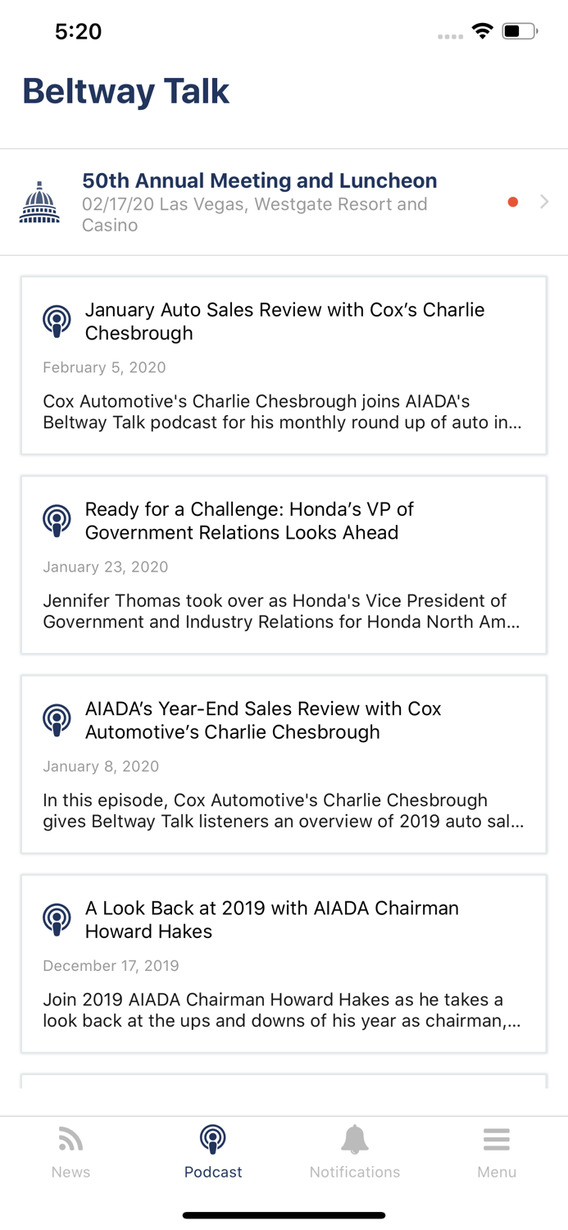The height and width of the screenshot is (1230, 568).
Task: Tap the Beltway Talk page title
Action: coord(125,91)
